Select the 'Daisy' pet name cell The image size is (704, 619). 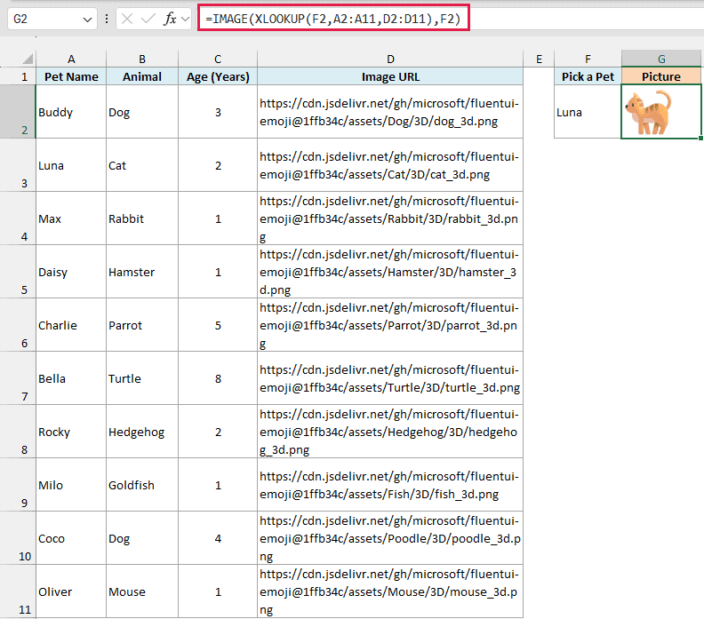tap(71, 272)
